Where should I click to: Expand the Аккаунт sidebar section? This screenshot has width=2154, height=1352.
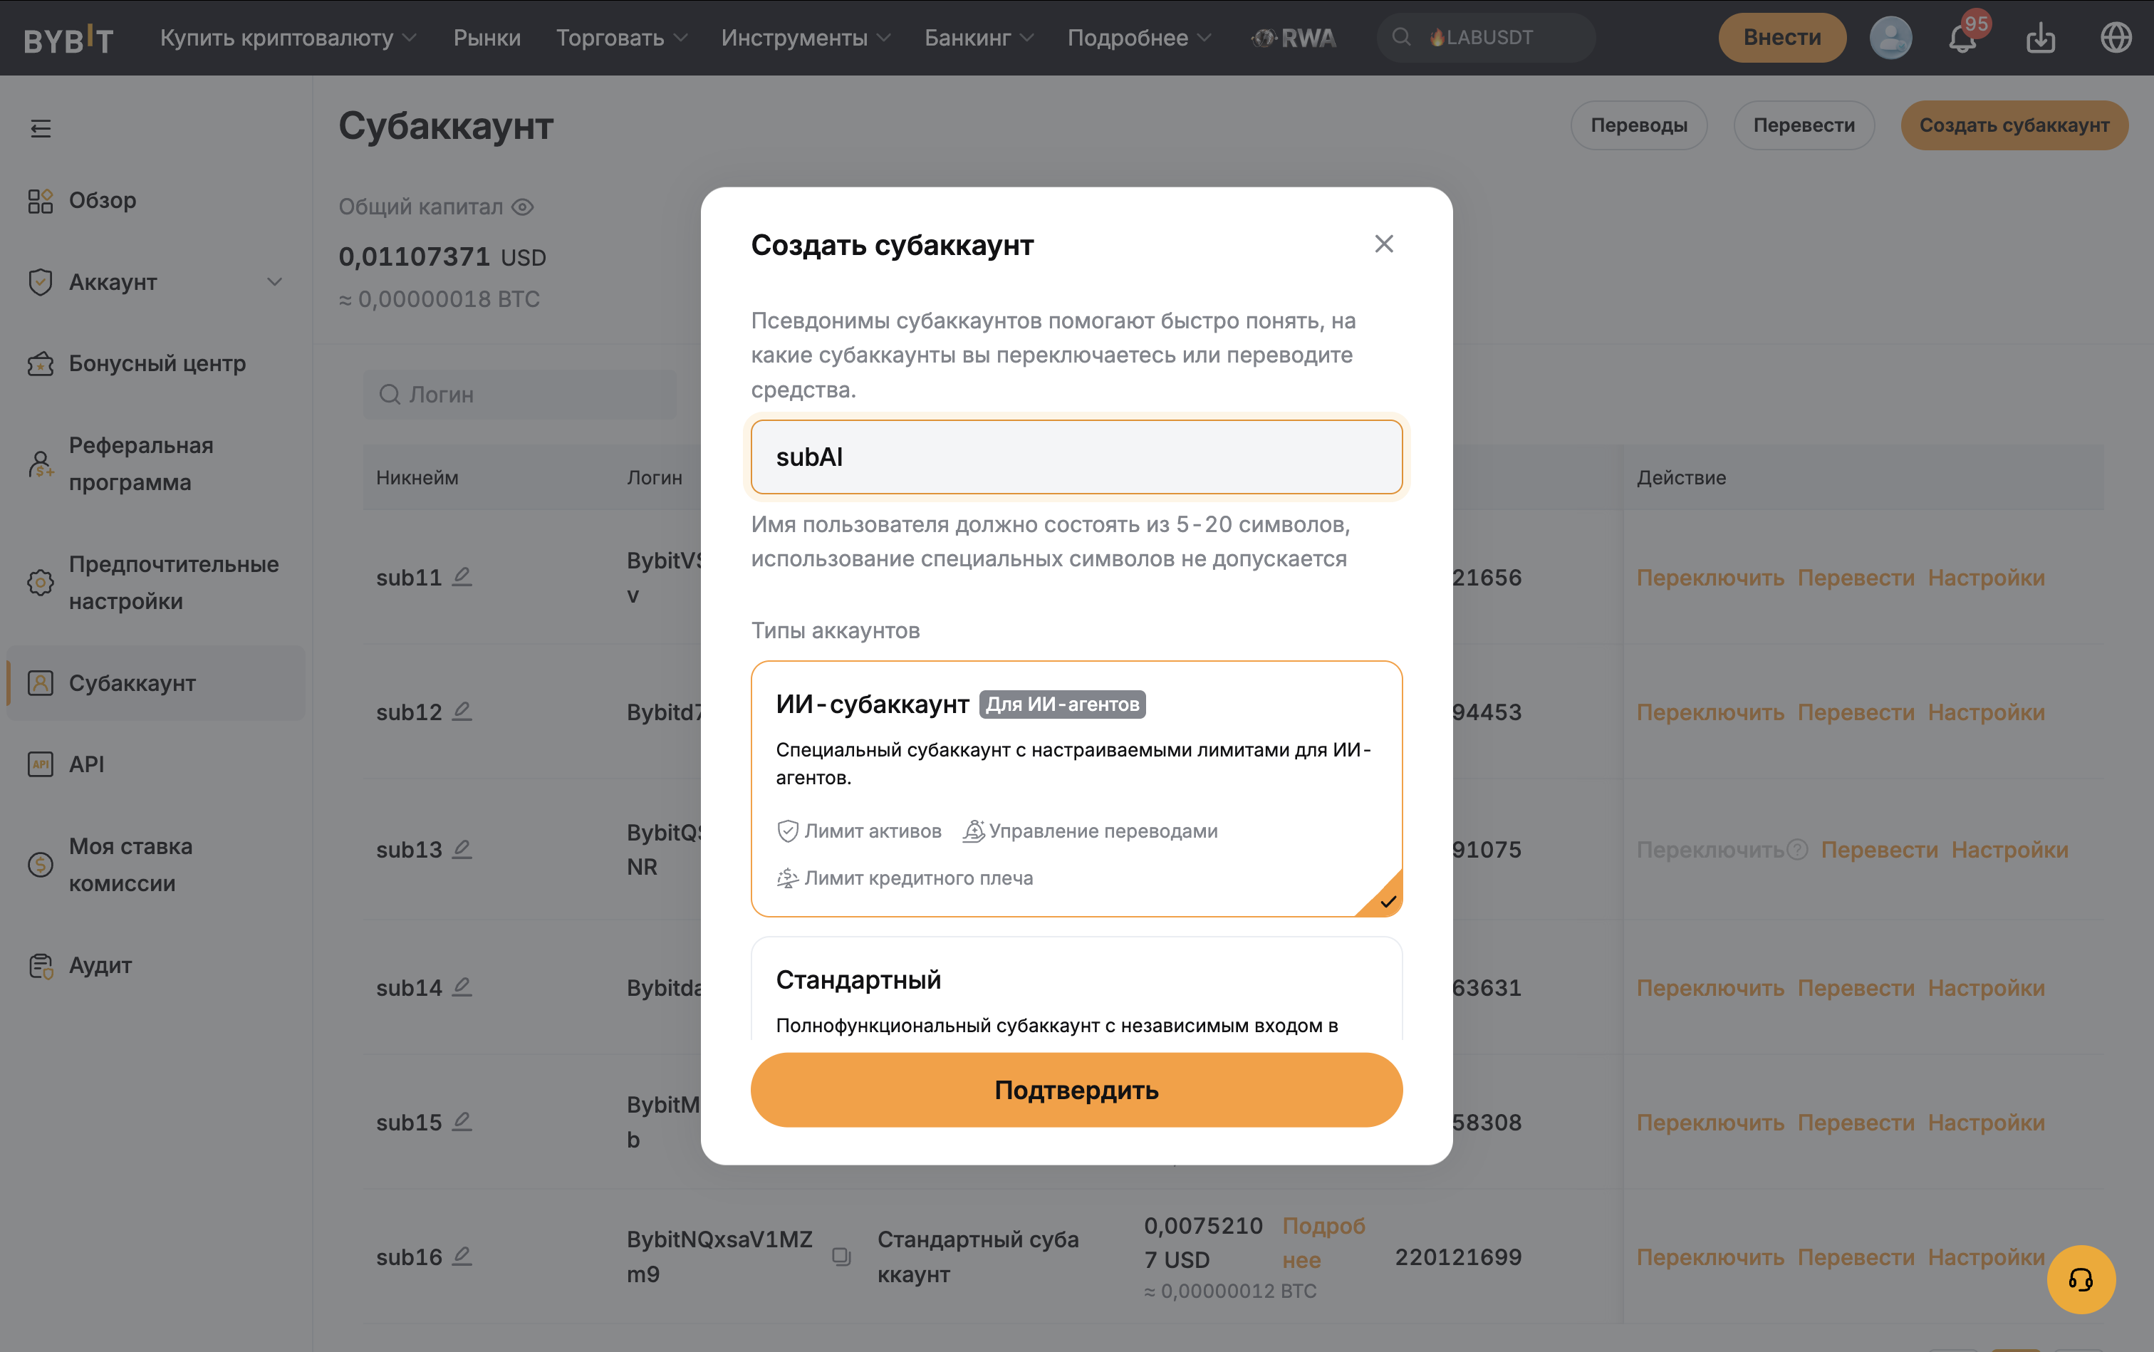(155, 281)
